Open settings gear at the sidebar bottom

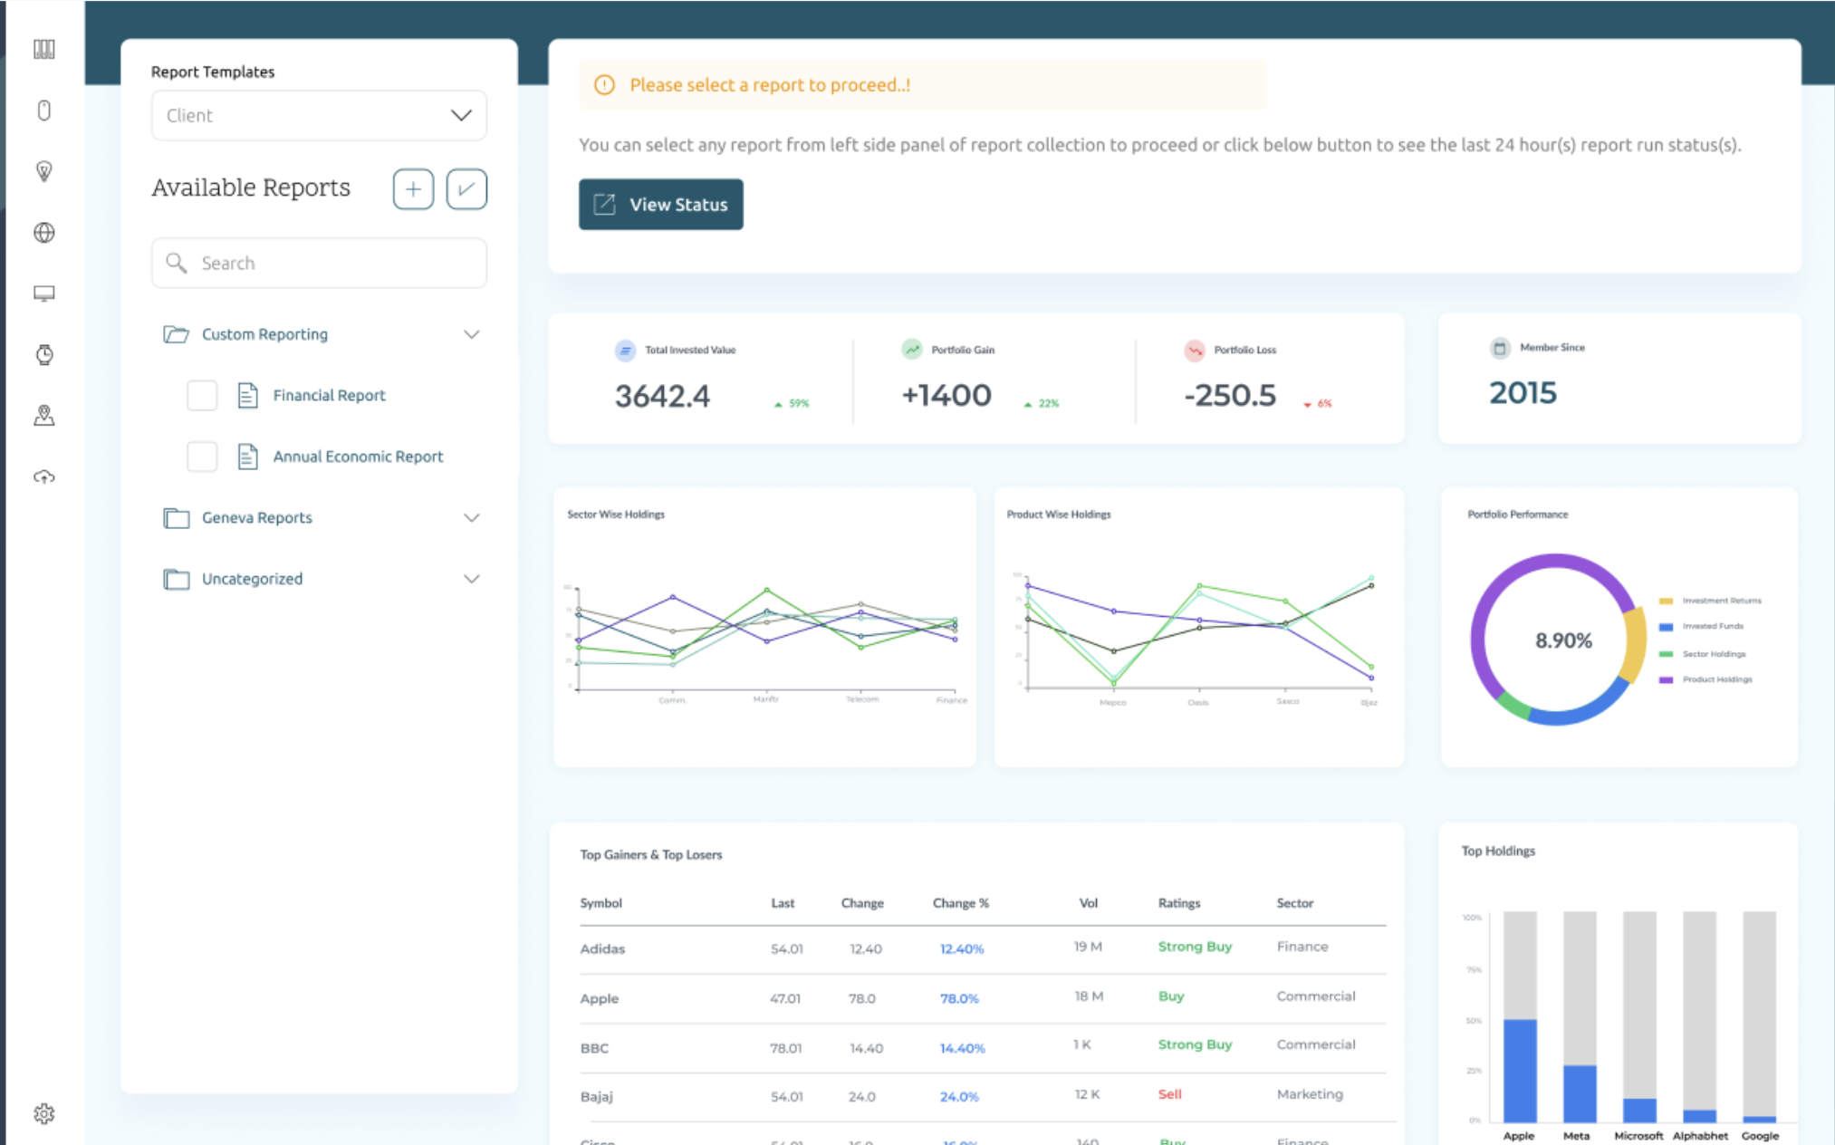pos(43,1113)
